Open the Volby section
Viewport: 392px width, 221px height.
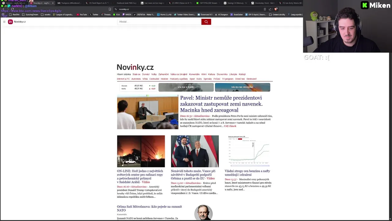(154, 74)
